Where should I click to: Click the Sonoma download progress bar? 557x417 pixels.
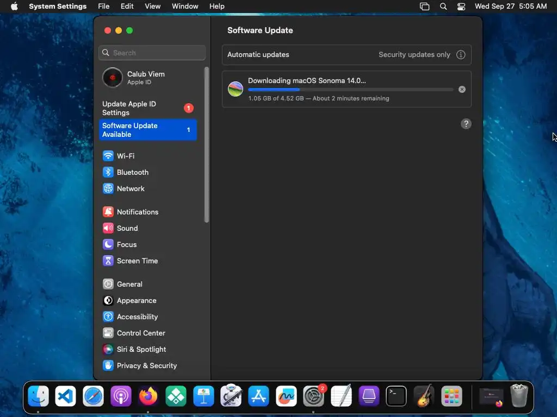(351, 90)
